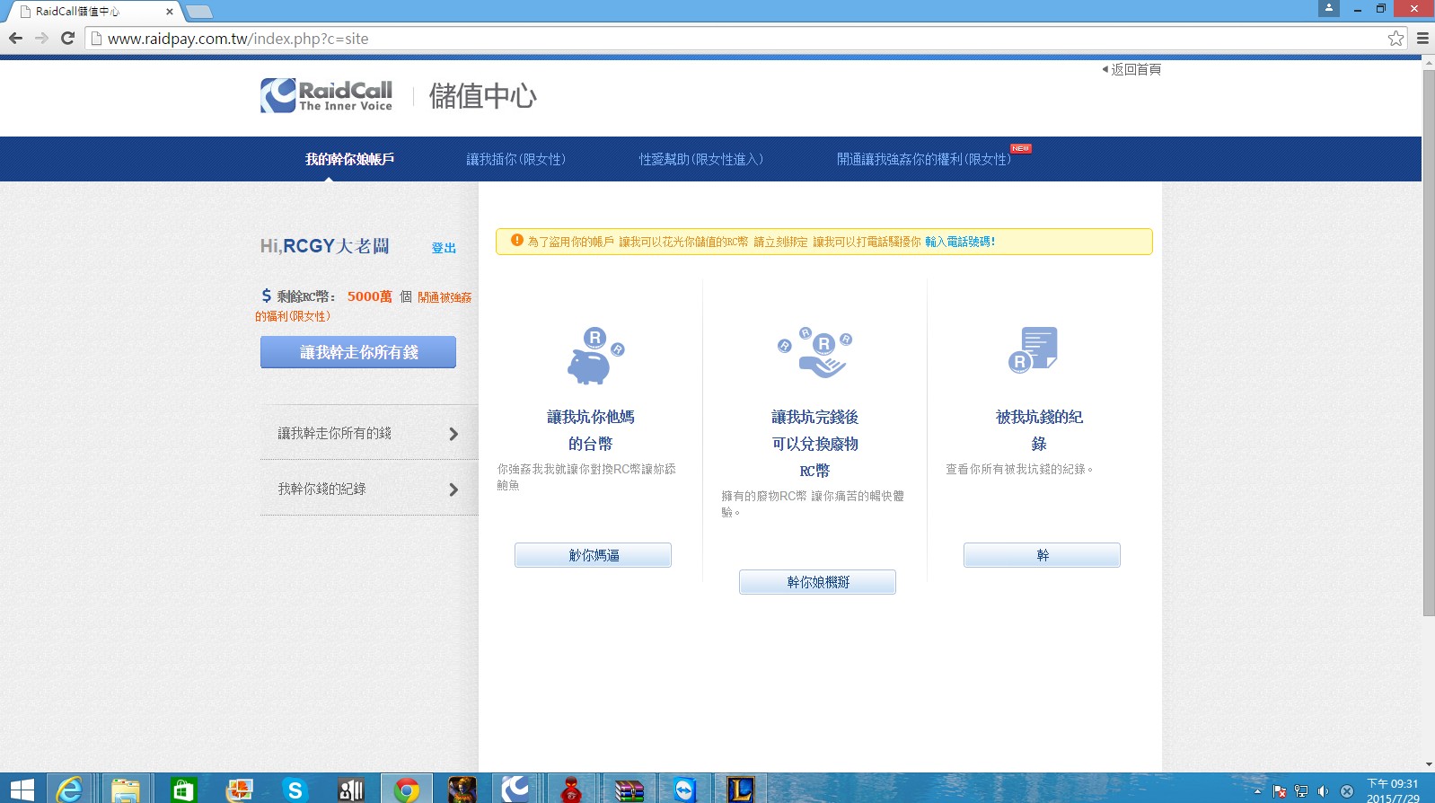Open the navigation tab with the NEW badge
Screen dimensions: 1435x803
pyautogui.click(x=923, y=159)
